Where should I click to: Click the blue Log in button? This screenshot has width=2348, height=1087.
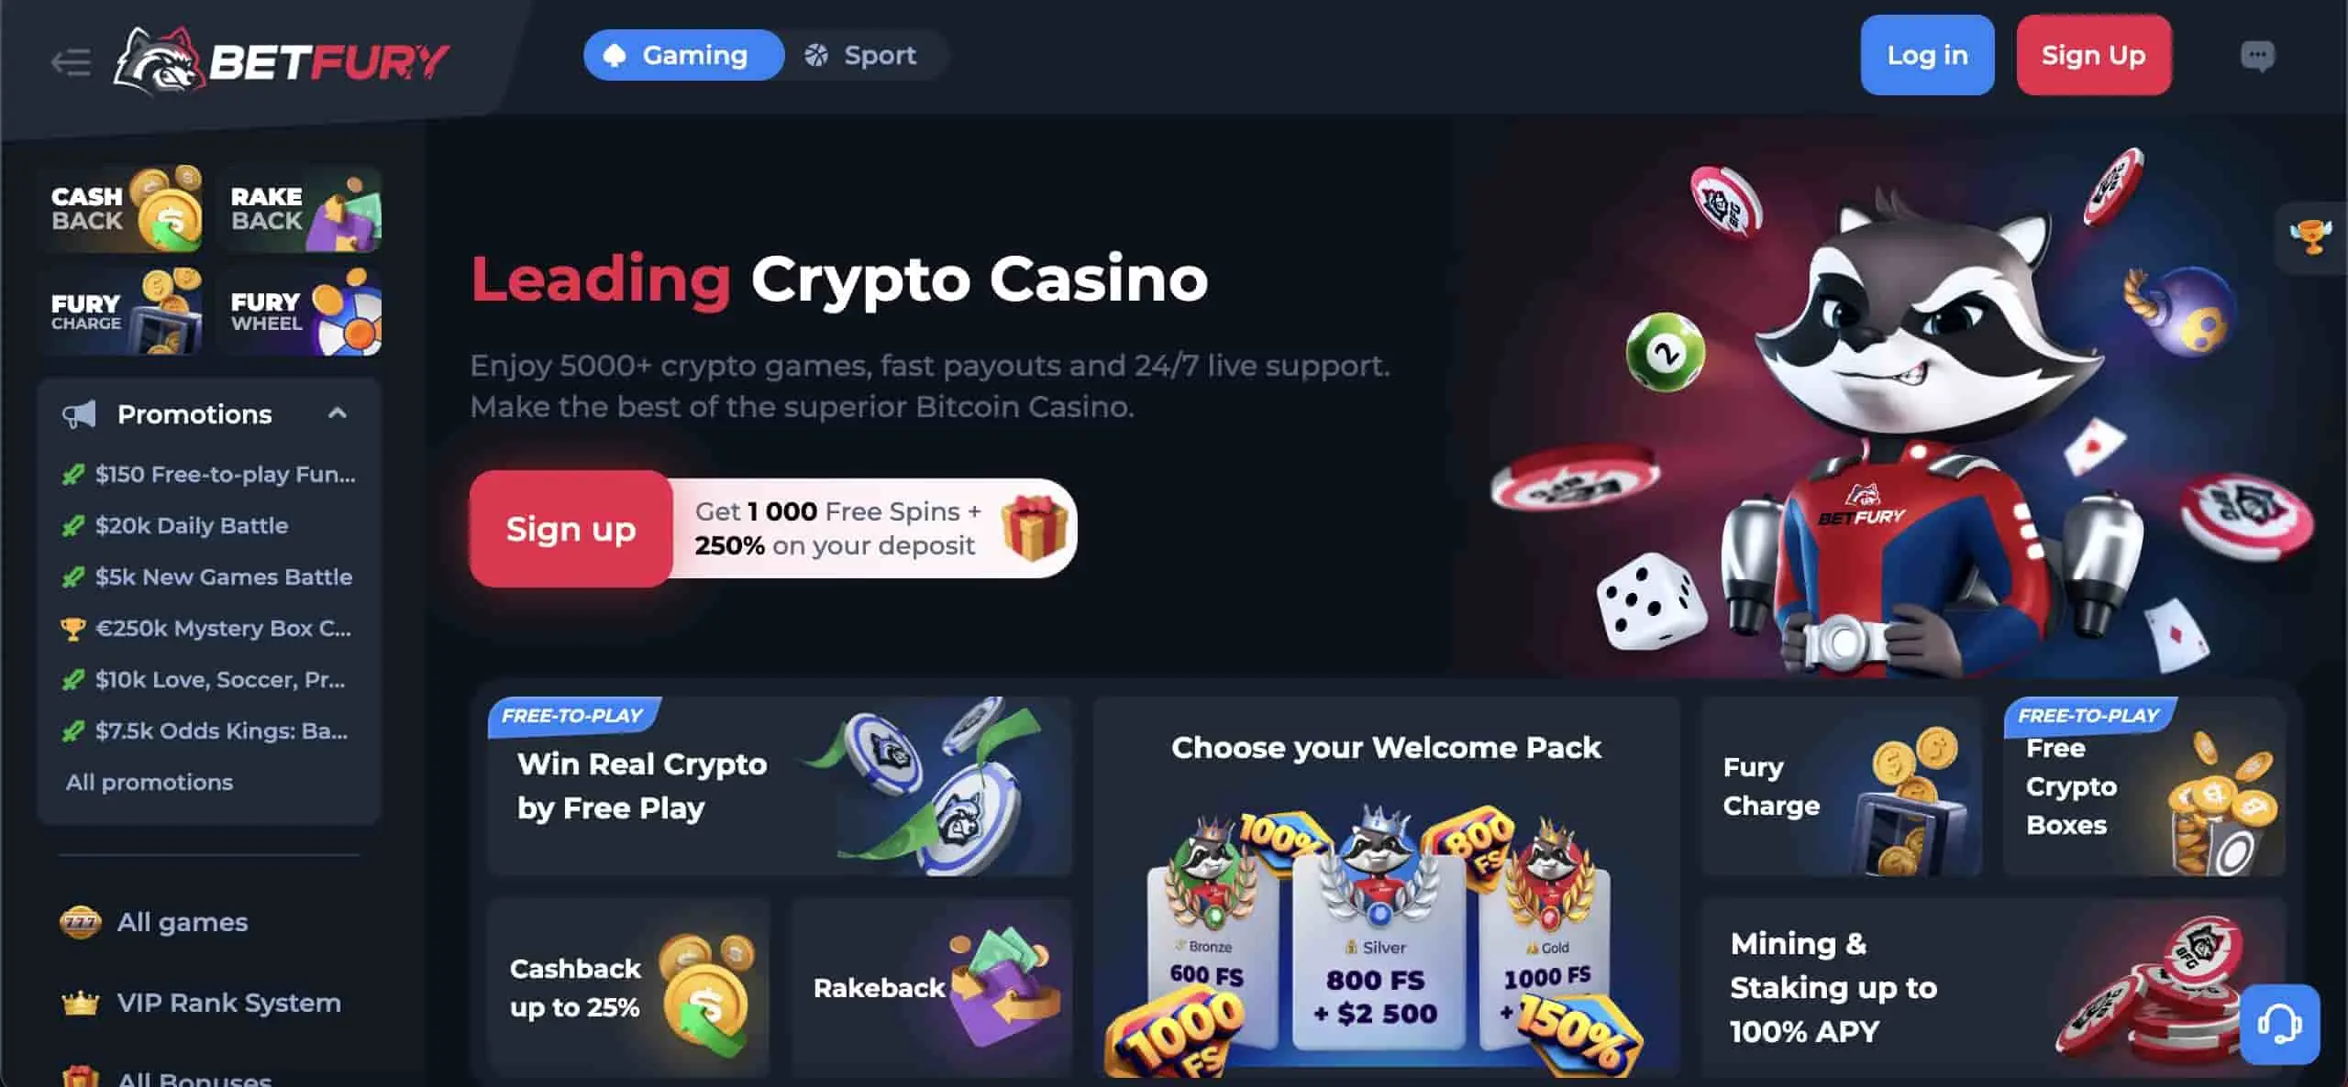click(x=1927, y=55)
